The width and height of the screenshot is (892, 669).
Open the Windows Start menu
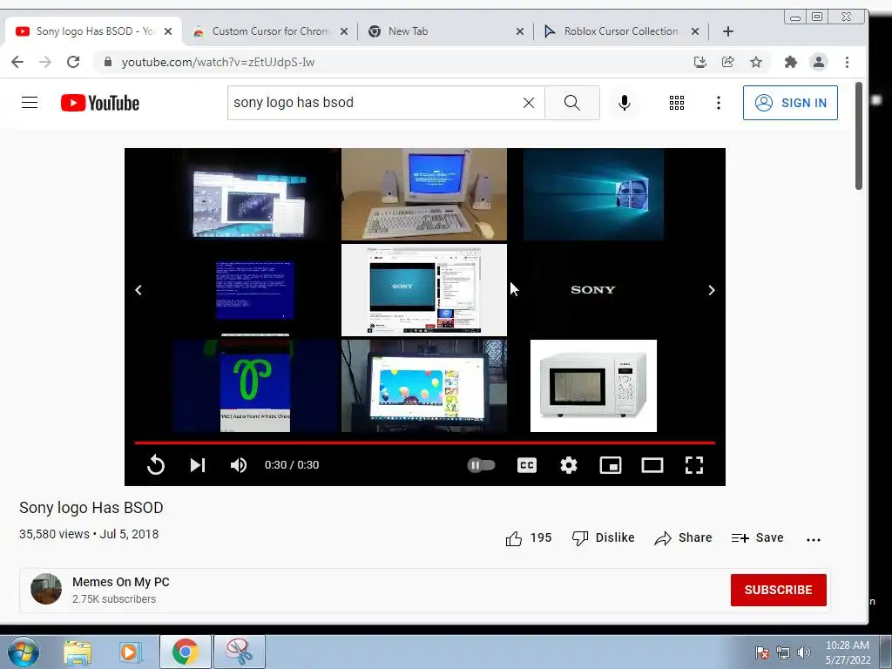24,652
